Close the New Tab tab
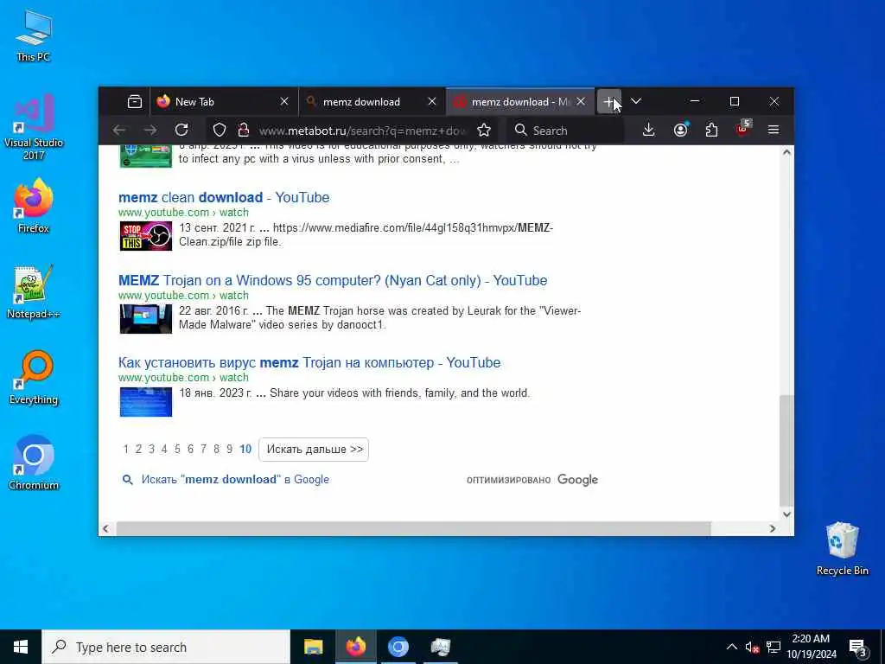 pos(284,102)
